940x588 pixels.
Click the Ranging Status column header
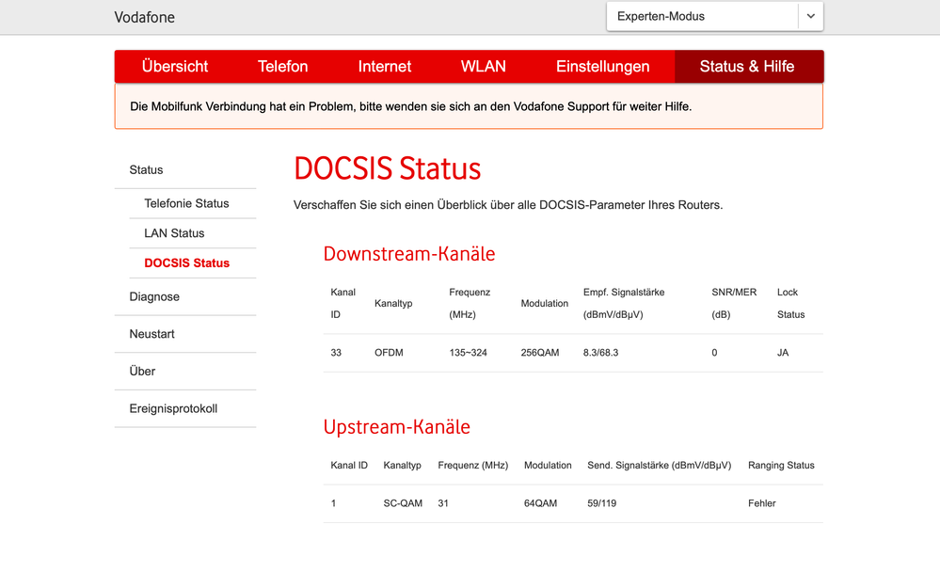click(x=781, y=466)
